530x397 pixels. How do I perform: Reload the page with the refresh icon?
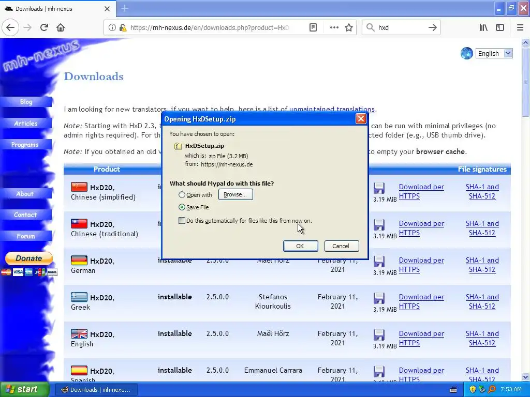(44, 27)
